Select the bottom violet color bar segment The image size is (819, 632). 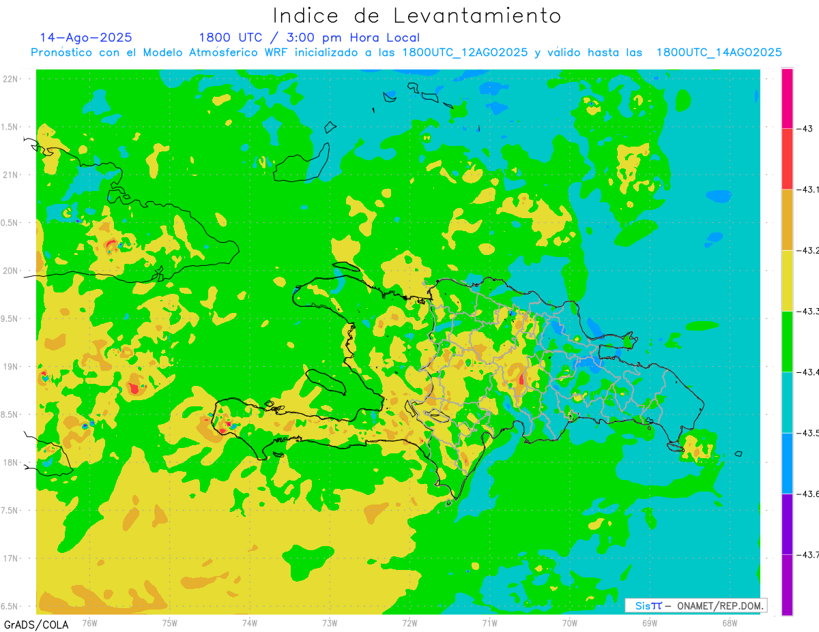pos(787,585)
